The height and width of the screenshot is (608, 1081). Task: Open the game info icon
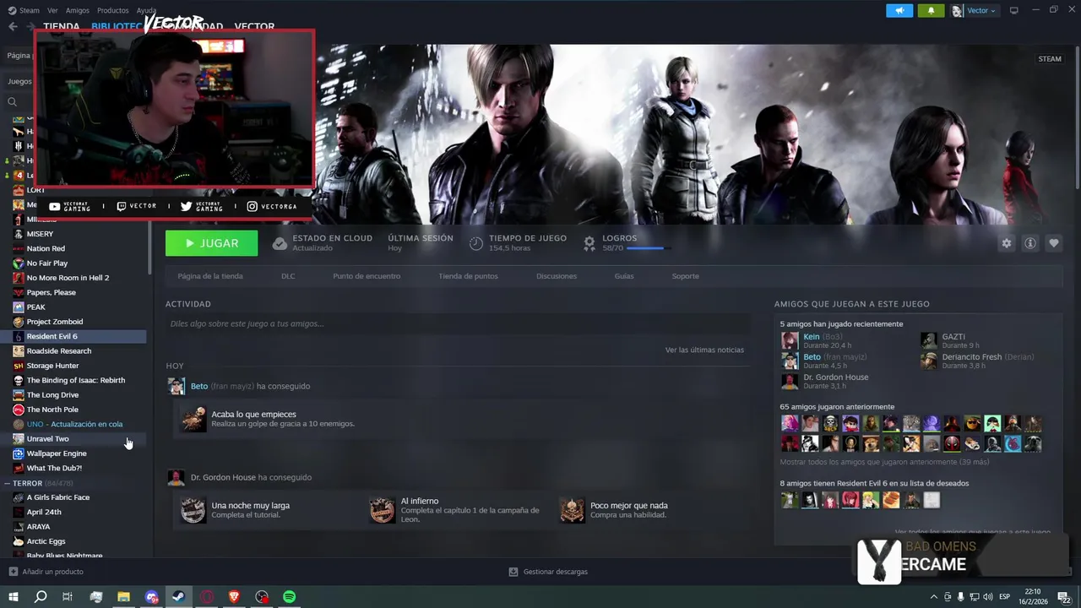(1029, 243)
